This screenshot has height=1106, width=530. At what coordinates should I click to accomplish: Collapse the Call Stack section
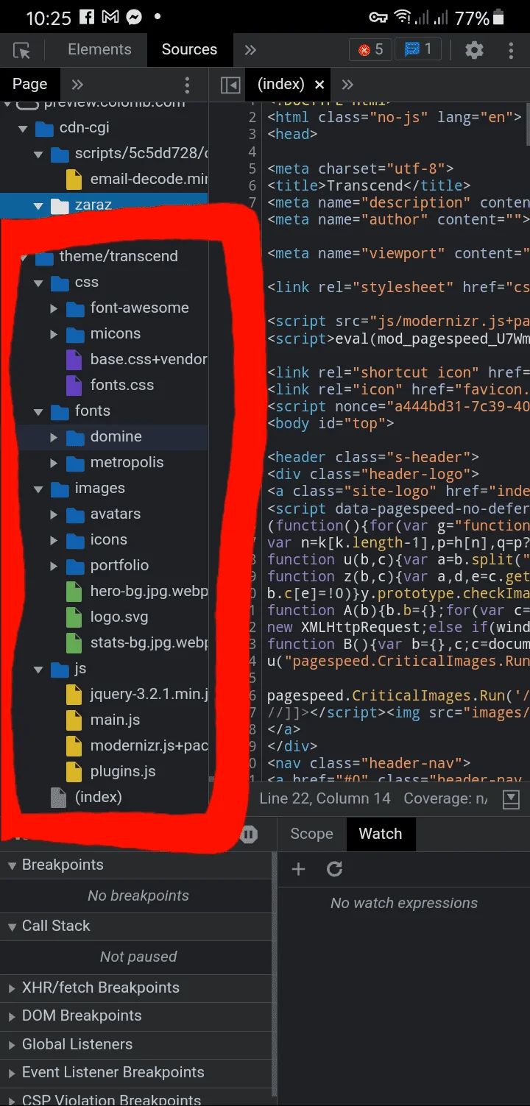click(136, 926)
